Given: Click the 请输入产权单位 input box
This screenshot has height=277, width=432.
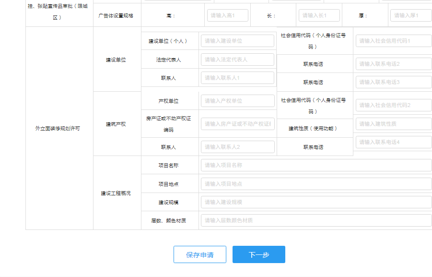Looking at the screenshot, I should (237, 101).
